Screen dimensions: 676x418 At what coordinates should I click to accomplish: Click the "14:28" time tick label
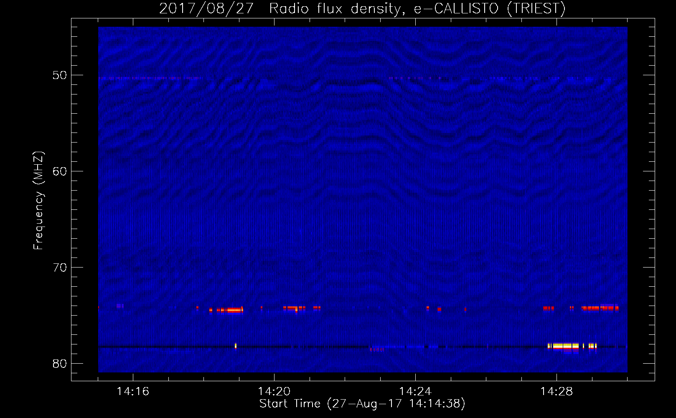[557, 392]
